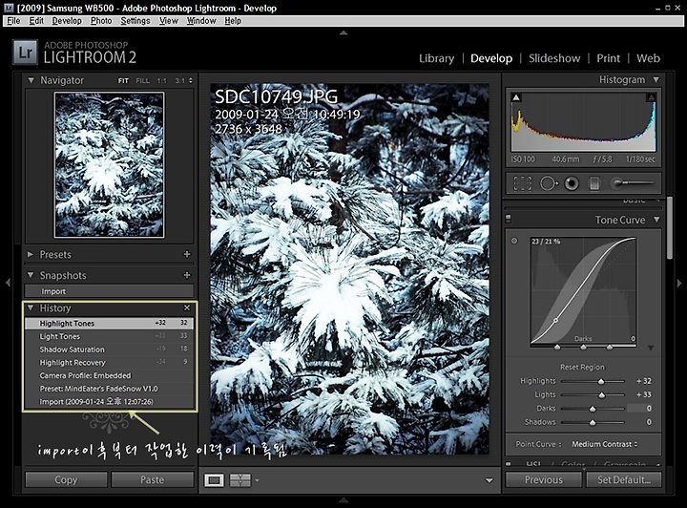Clear History with the X icon
Screen dimensions: 687x508
pyautogui.click(x=187, y=308)
